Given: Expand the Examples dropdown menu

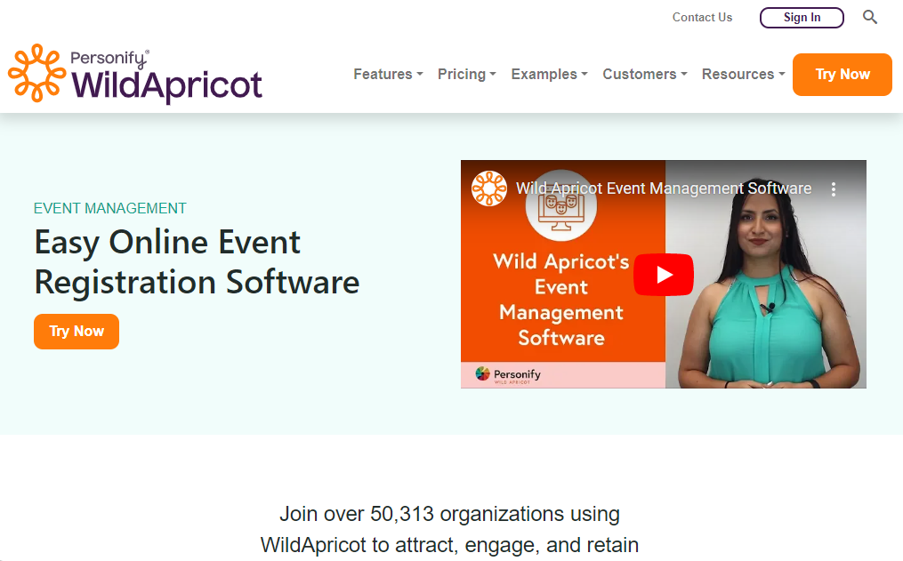Looking at the screenshot, I should [x=550, y=74].
